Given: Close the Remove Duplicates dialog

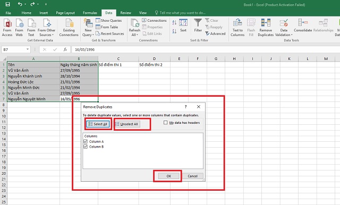Looking at the screenshot, I should pos(198,107).
